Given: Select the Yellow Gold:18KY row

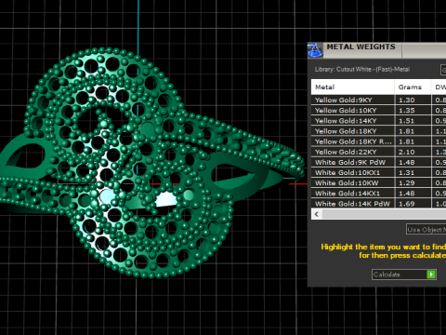Looking at the screenshot, I should tap(378, 131).
